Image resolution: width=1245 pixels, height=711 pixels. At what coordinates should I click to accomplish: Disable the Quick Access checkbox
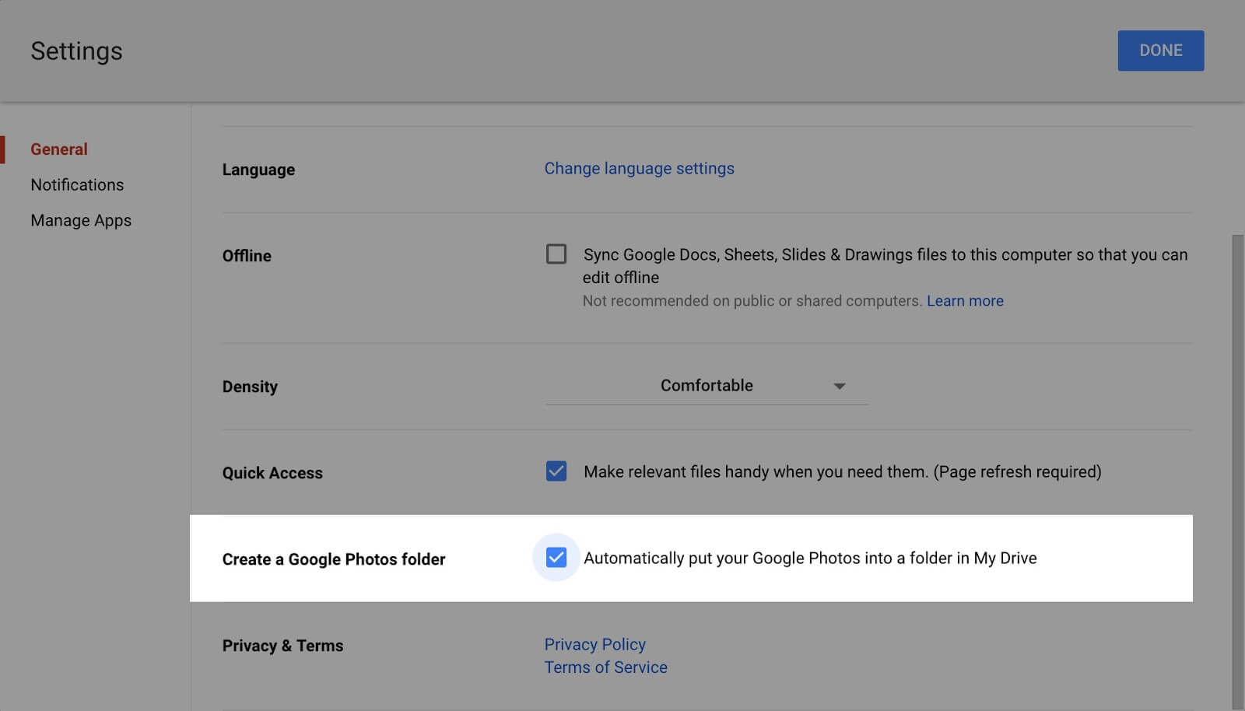[x=556, y=471]
